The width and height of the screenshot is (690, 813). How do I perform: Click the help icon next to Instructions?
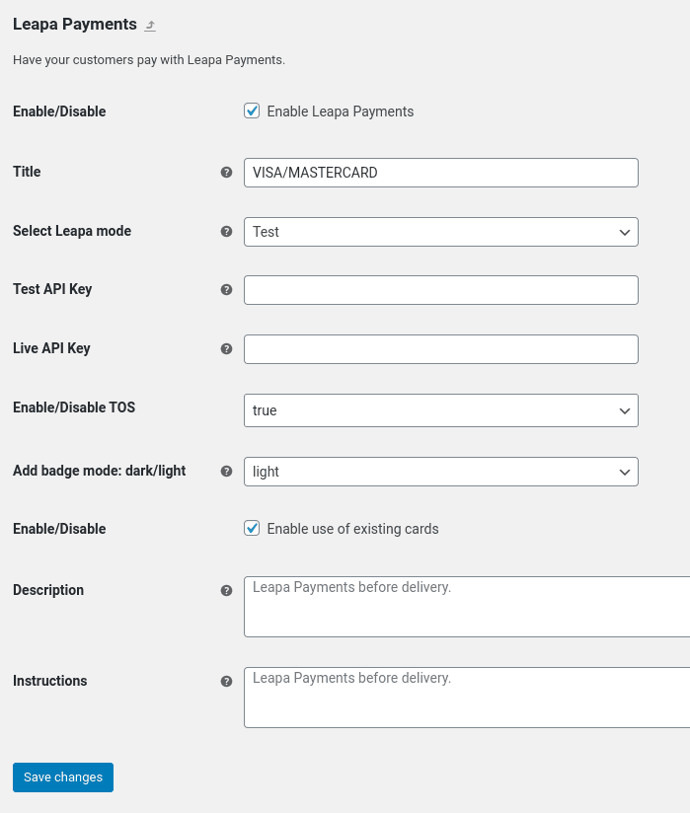pyautogui.click(x=226, y=681)
